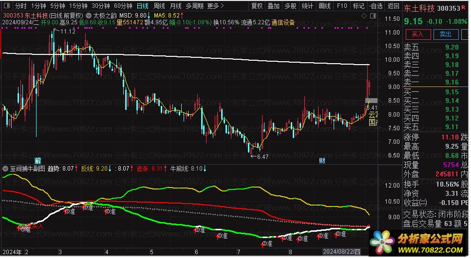The image size is (471, 258).
Task: Click the diamond marker icon above chart
Action: [x=364, y=16]
